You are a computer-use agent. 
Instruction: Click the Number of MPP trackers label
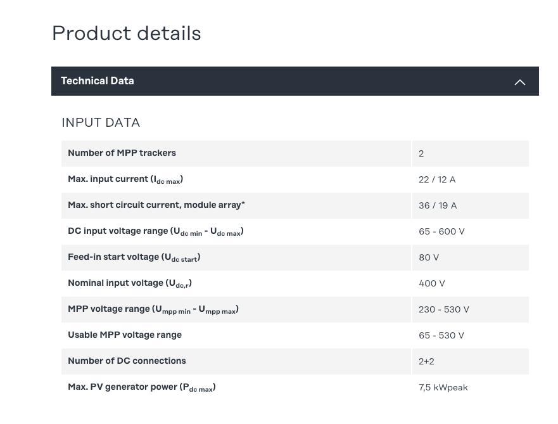tap(122, 153)
